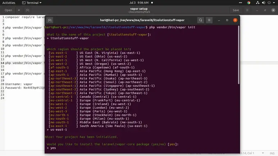The image size is (278, 156).
Task: Click the new document icon in editor
Action: point(27,10)
